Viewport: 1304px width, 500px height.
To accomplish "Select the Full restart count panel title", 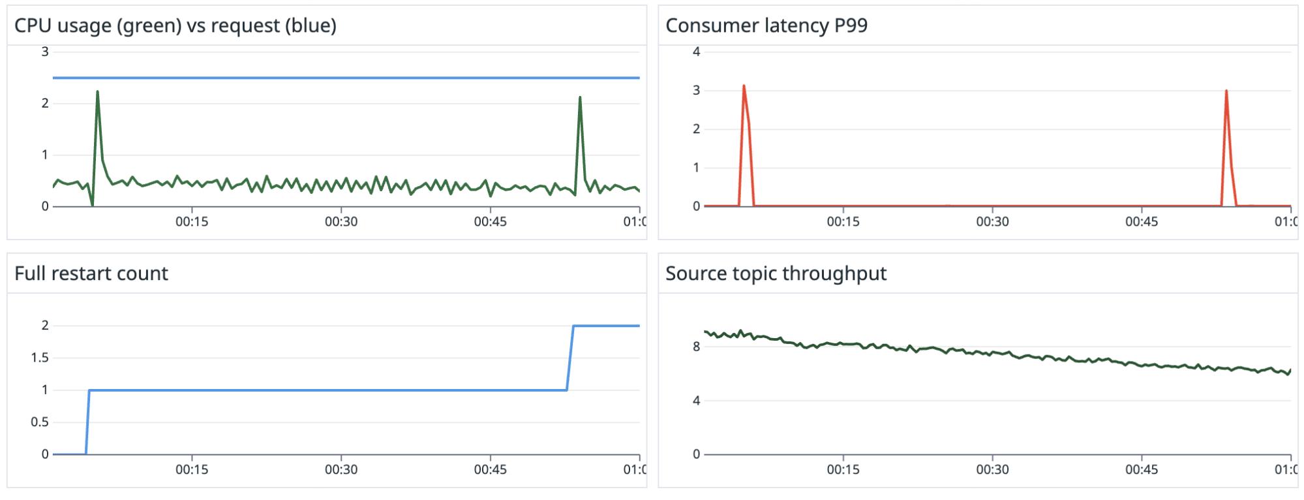I will 91,273.
